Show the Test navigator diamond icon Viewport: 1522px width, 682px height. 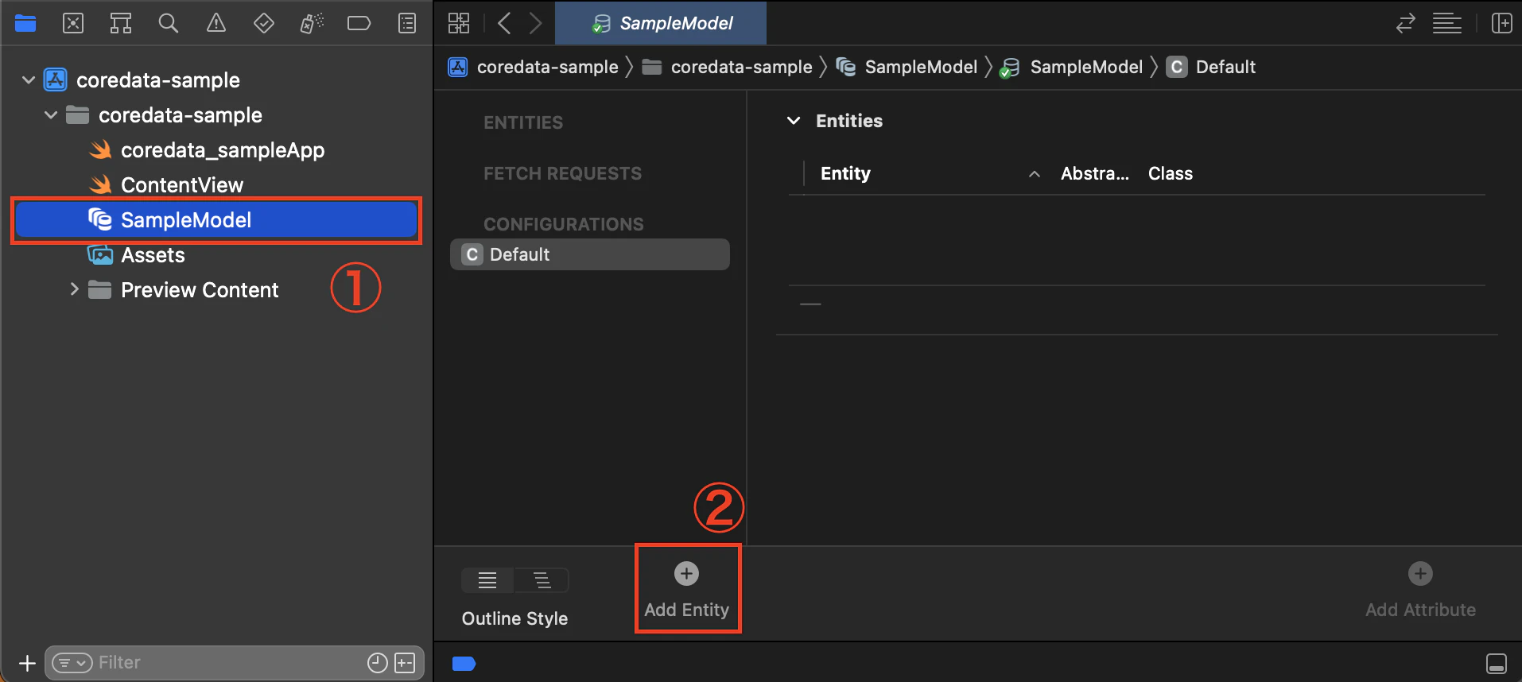tap(264, 23)
